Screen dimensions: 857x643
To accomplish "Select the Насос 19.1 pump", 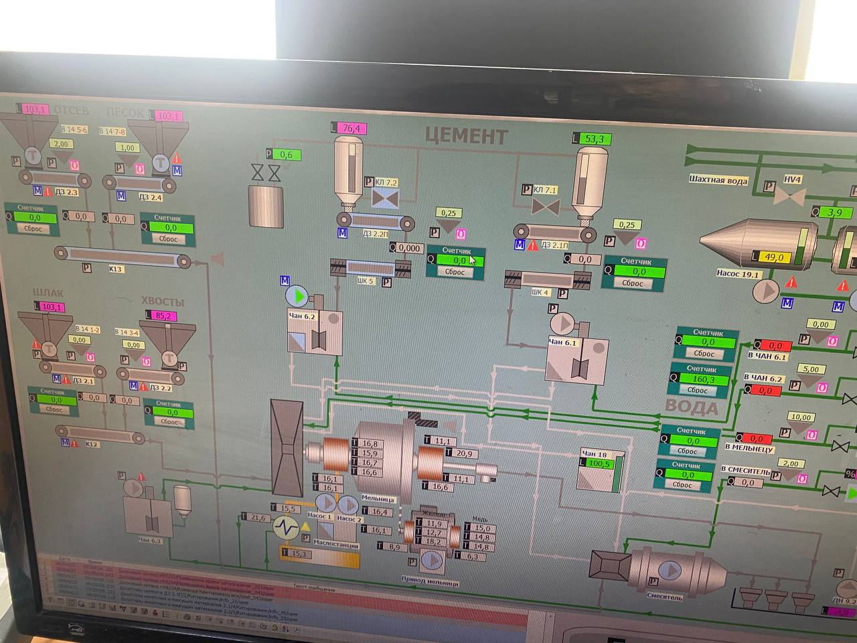I will coord(765,291).
